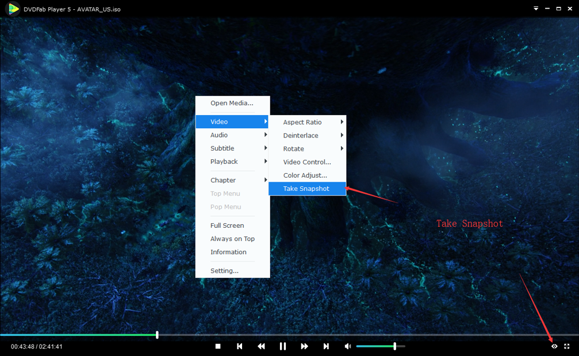Open Color Adjust... dialog

point(307,175)
